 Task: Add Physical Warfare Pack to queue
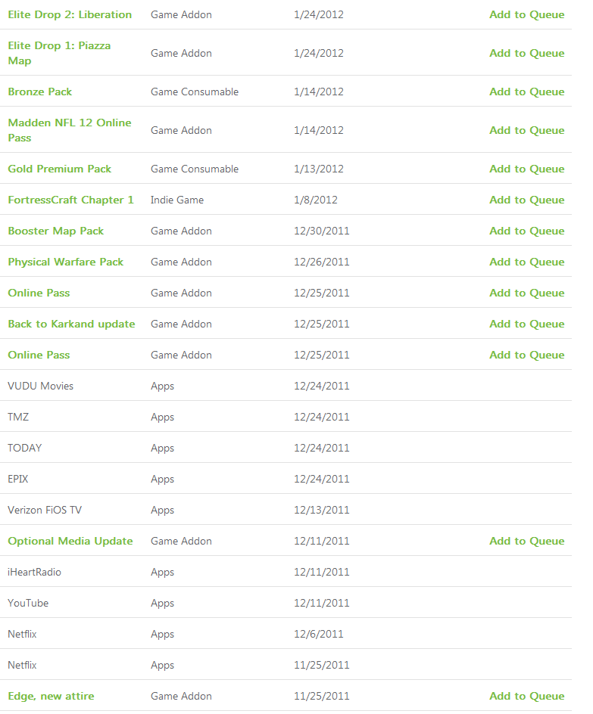coord(527,262)
